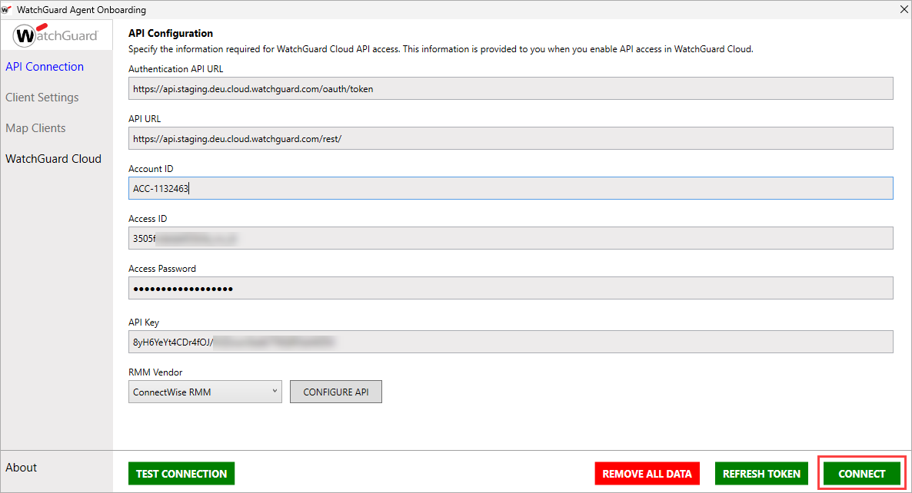This screenshot has width=912, height=493.
Task: Click the CONFIGURE API button
Action: coord(335,392)
